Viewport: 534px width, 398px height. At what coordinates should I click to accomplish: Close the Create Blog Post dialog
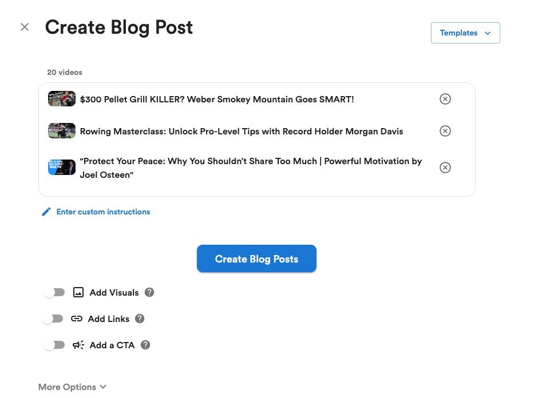coord(25,27)
